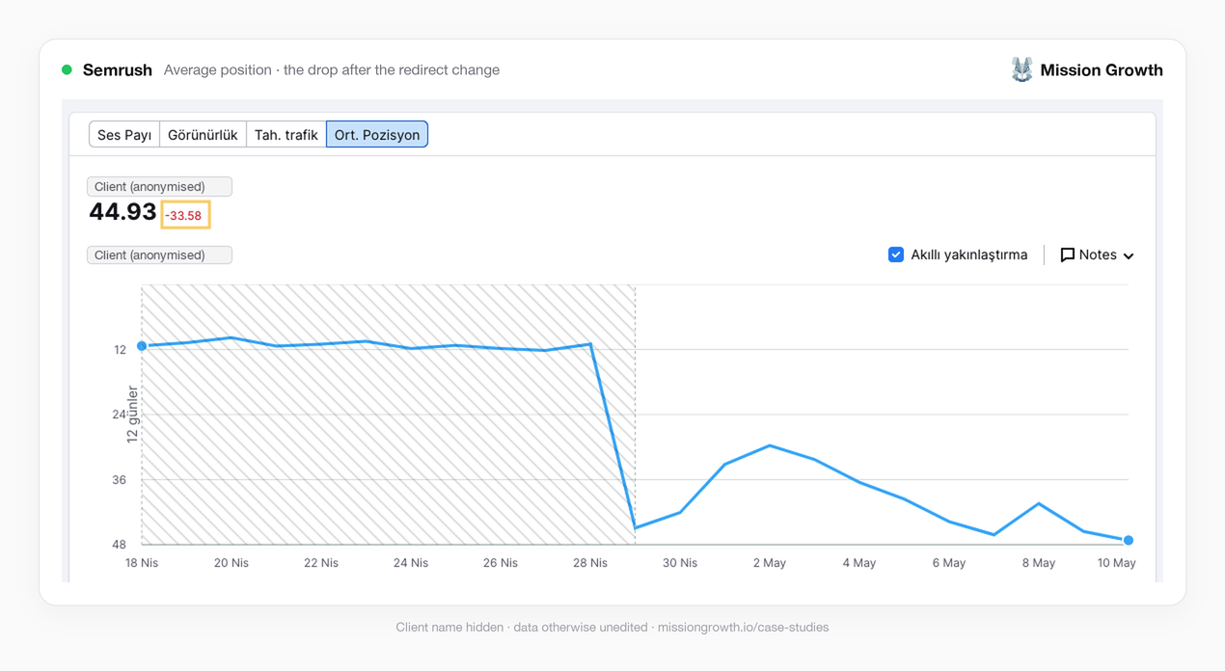Click the last data point on 10 May
Viewport: 1225px width, 671px height.
pos(1129,540)
